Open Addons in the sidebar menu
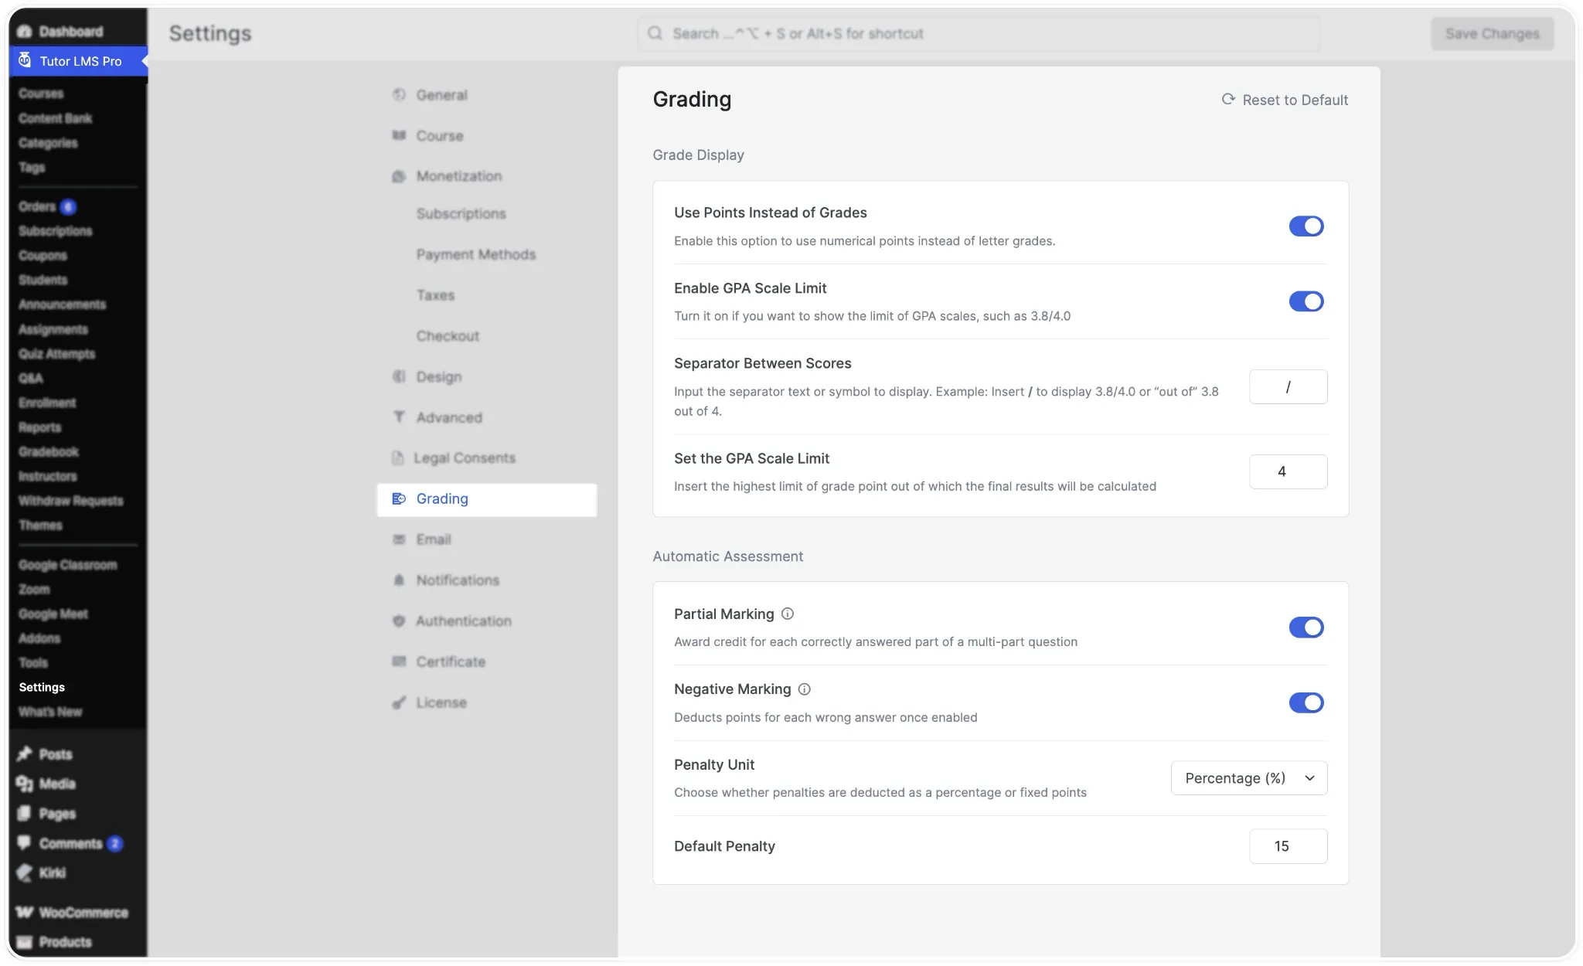The width and height of the screenshot is (1583, 966). pyautogui.click(x=39, y=638)
